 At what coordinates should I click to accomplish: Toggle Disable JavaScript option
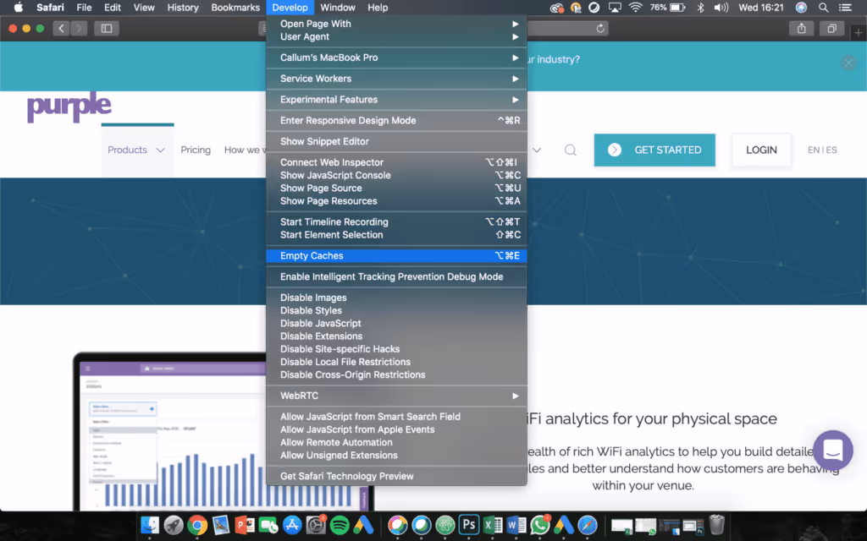(x=396, y=323)
